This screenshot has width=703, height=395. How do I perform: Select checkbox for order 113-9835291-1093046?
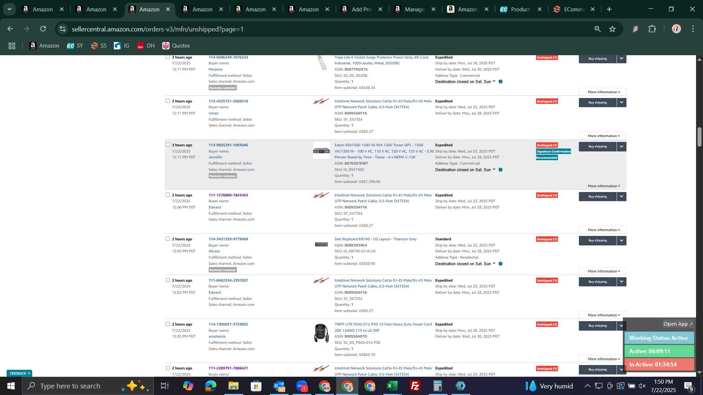[x=168, y=145]
